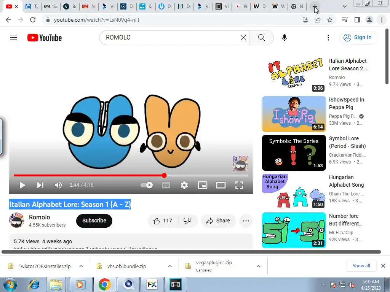
Task: Close the active YouTube tab
Action: 16,6
